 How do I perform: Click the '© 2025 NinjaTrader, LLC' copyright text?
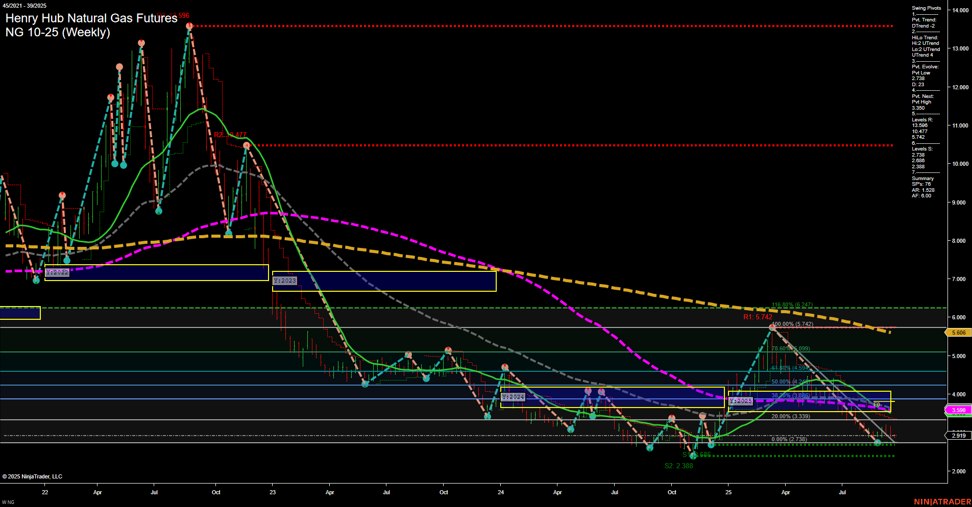tap(33, 476)
